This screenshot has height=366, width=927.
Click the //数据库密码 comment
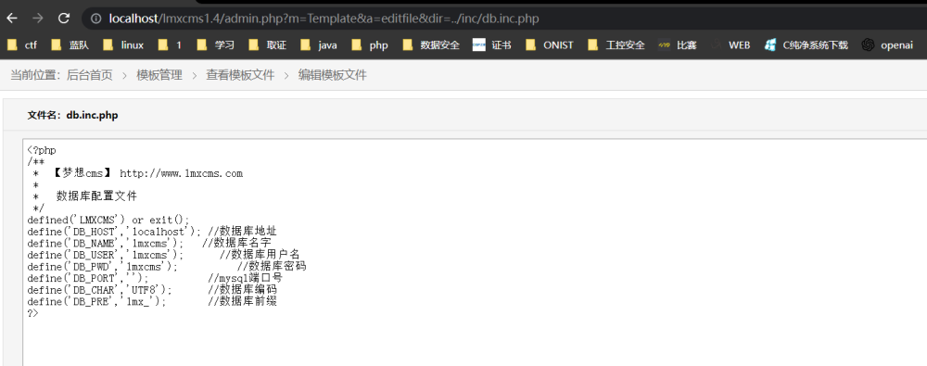272,267
